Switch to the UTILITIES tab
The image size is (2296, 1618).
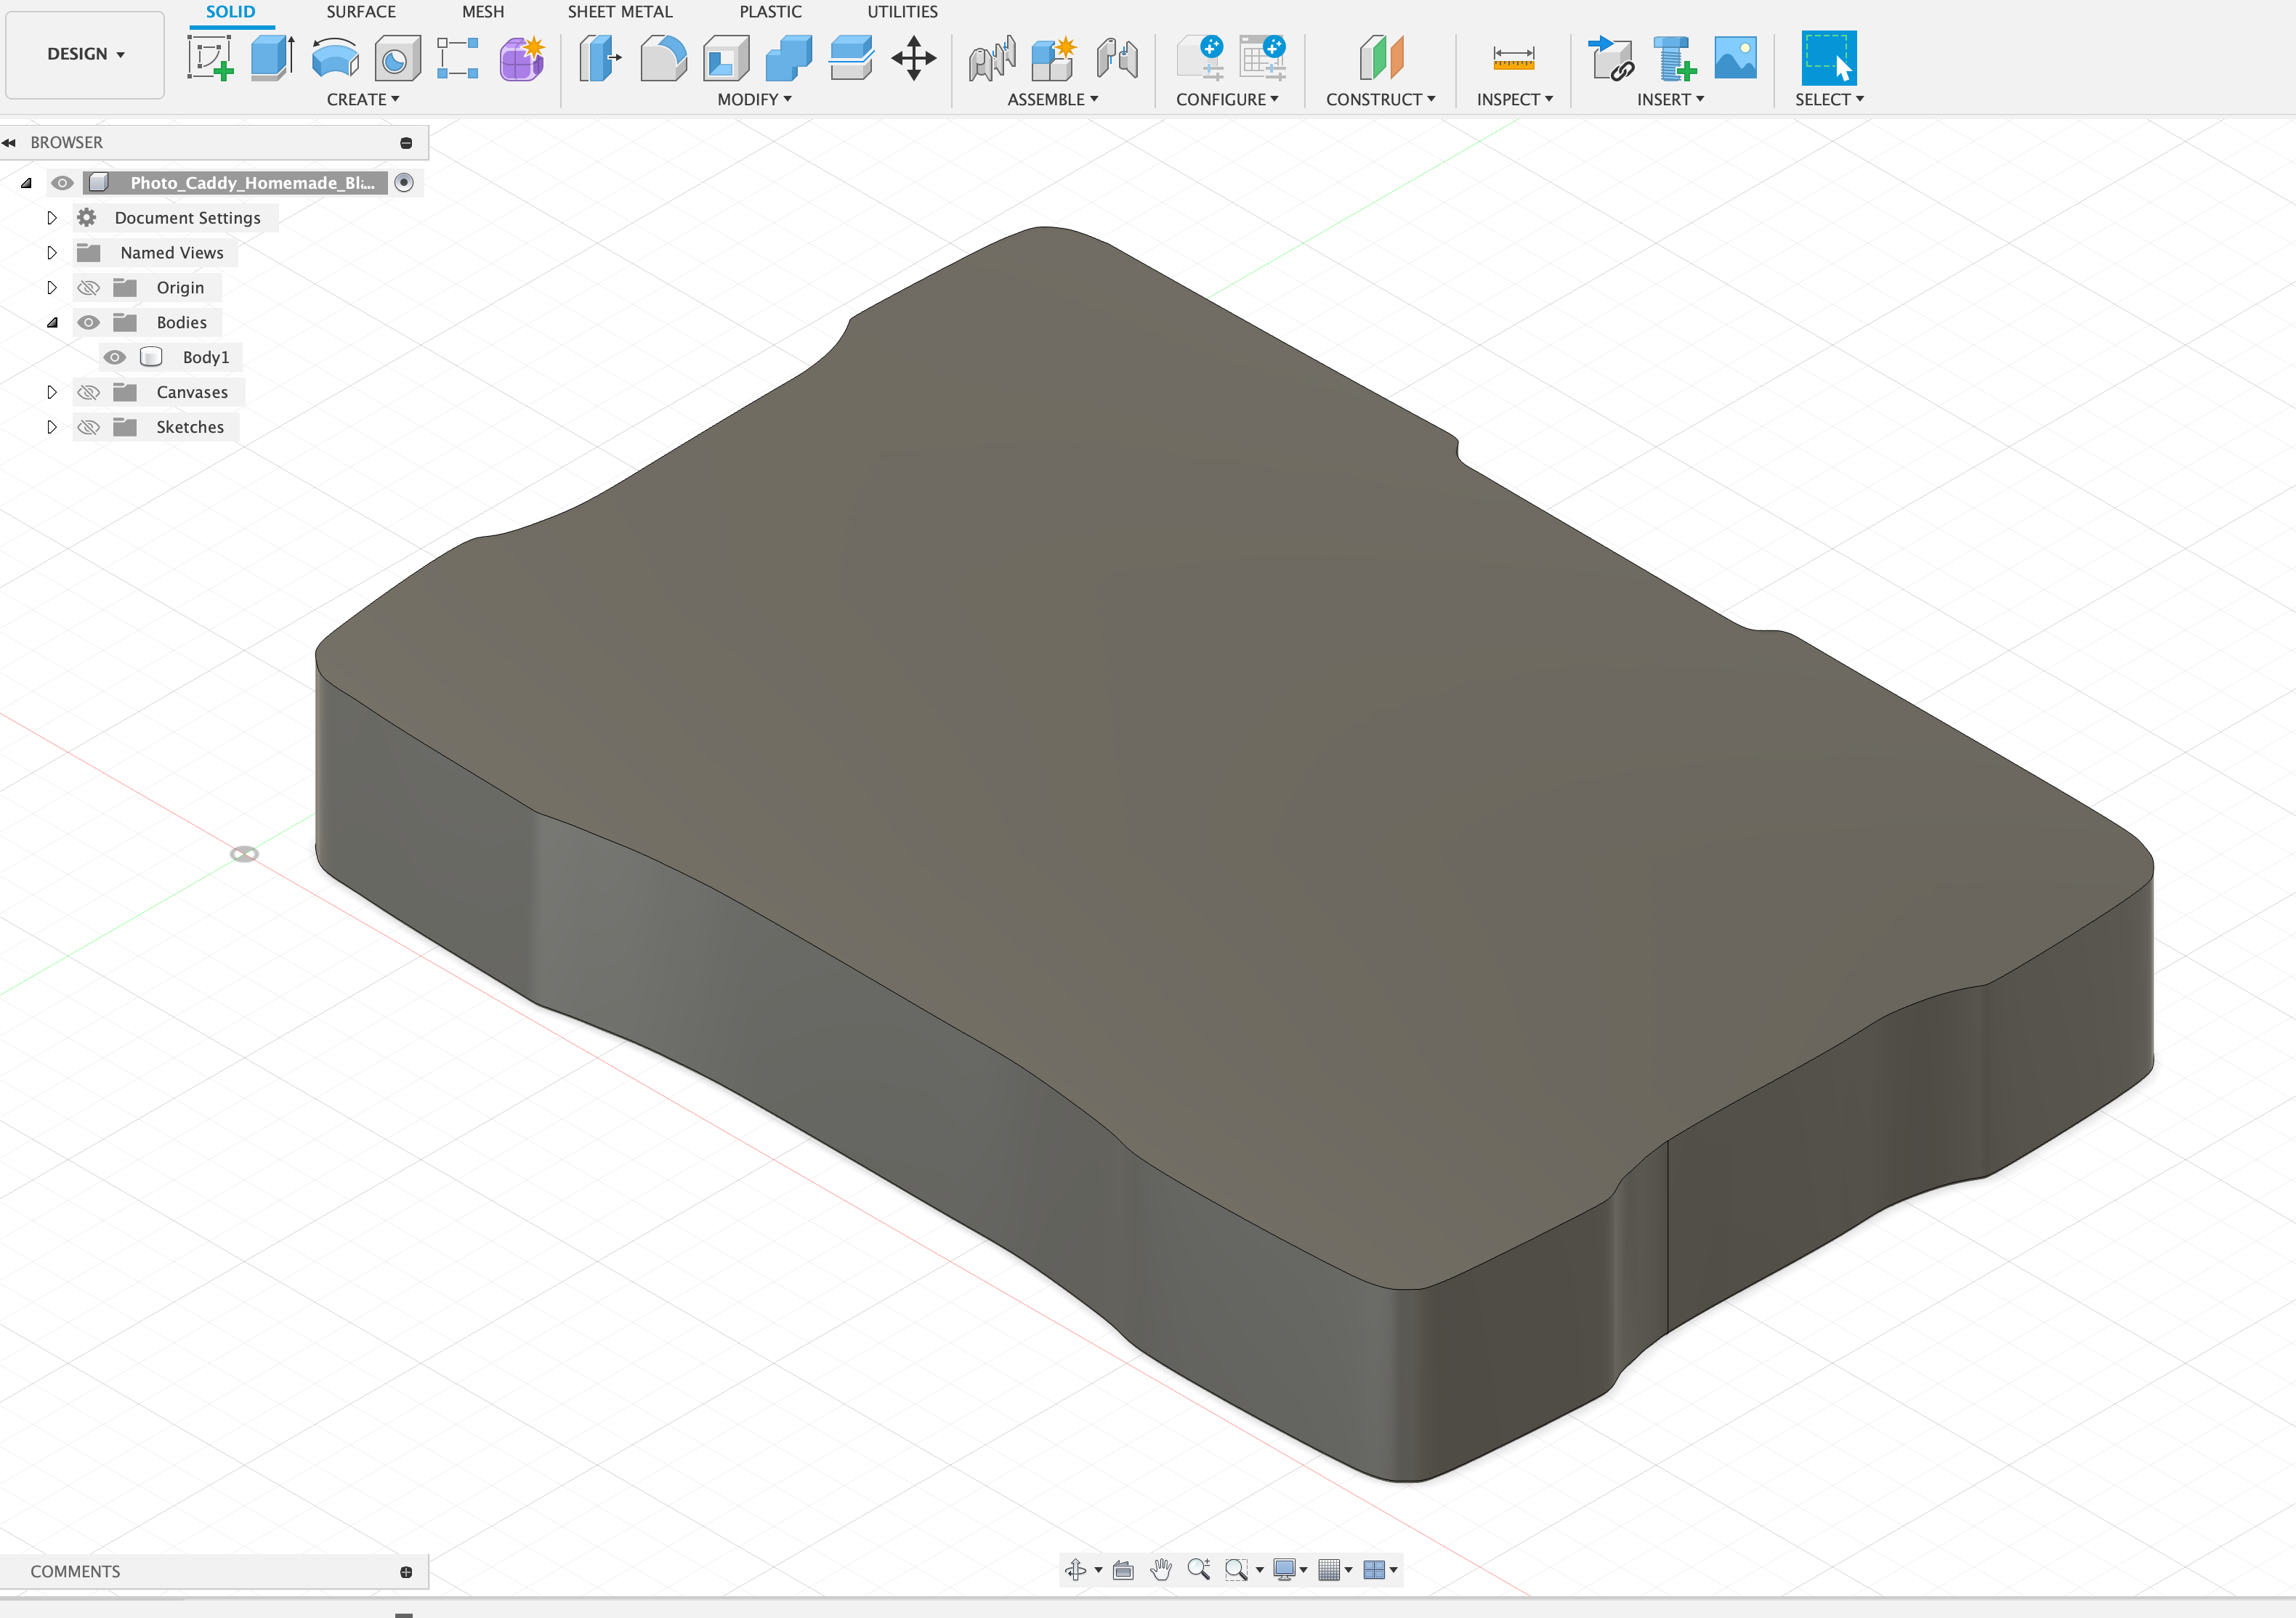pyautogui.click(x=902, y=12)
